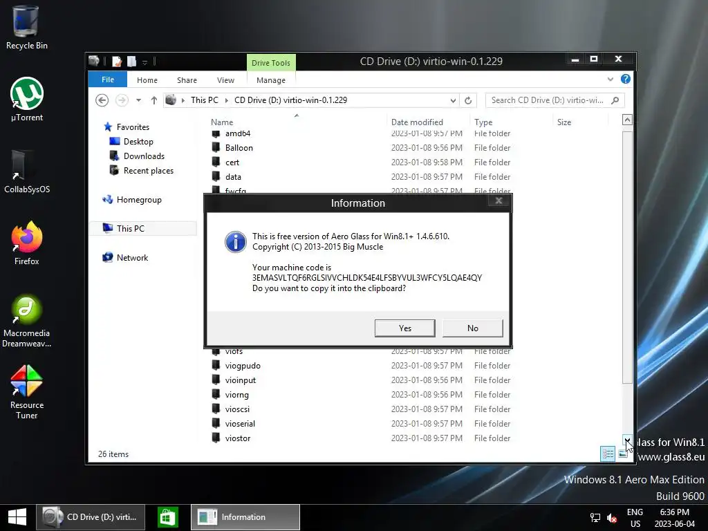
Task: Select the data folder row
Action: (361, 176)
